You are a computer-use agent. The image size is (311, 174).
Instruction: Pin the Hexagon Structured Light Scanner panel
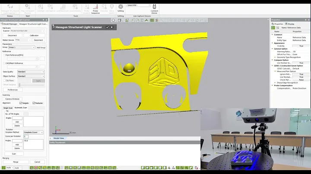coord(43,20)
